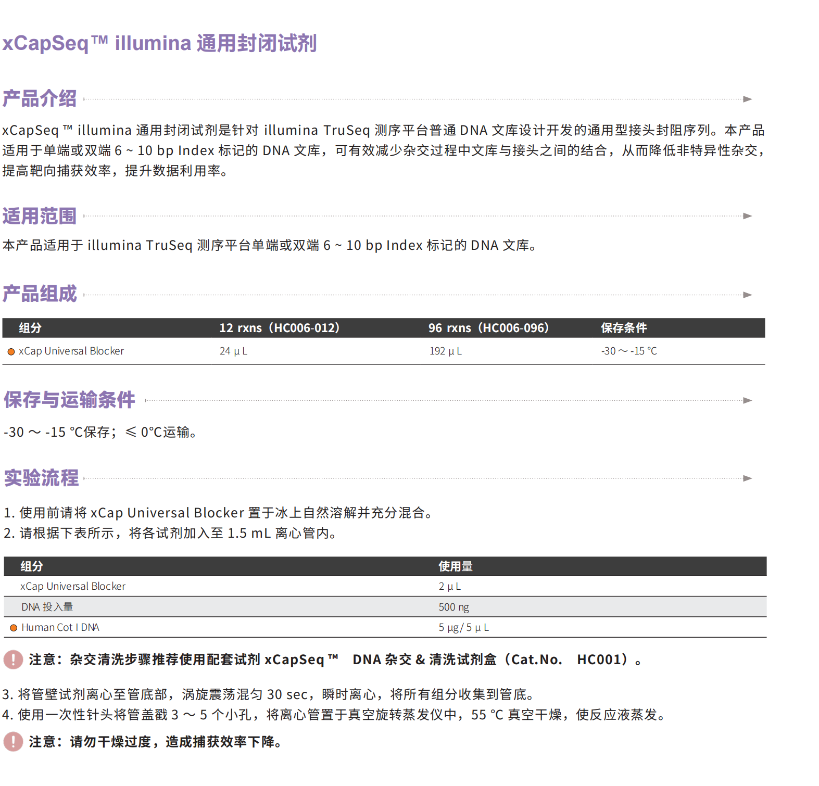The height and width of the screenshot is (786, 819).
Task: Click intro paragraph line '提高靶向捕获效率，提升数据利用率'
Action: click(x=116, y=171)
